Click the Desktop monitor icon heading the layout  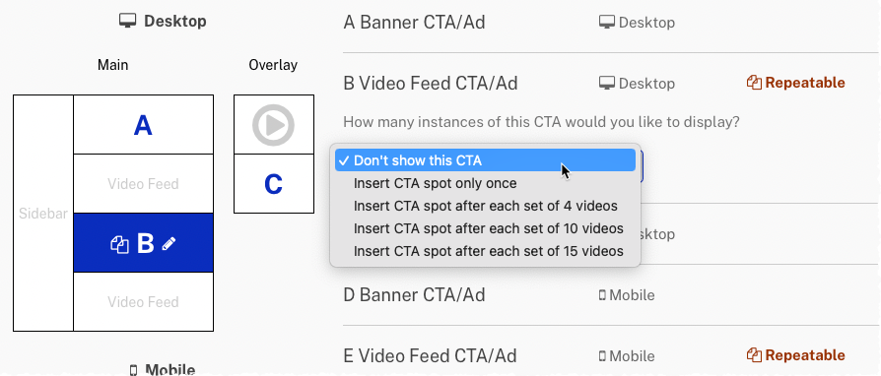[x=128, y=22]
